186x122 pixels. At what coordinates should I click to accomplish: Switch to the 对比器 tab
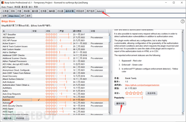click(60, 11)
